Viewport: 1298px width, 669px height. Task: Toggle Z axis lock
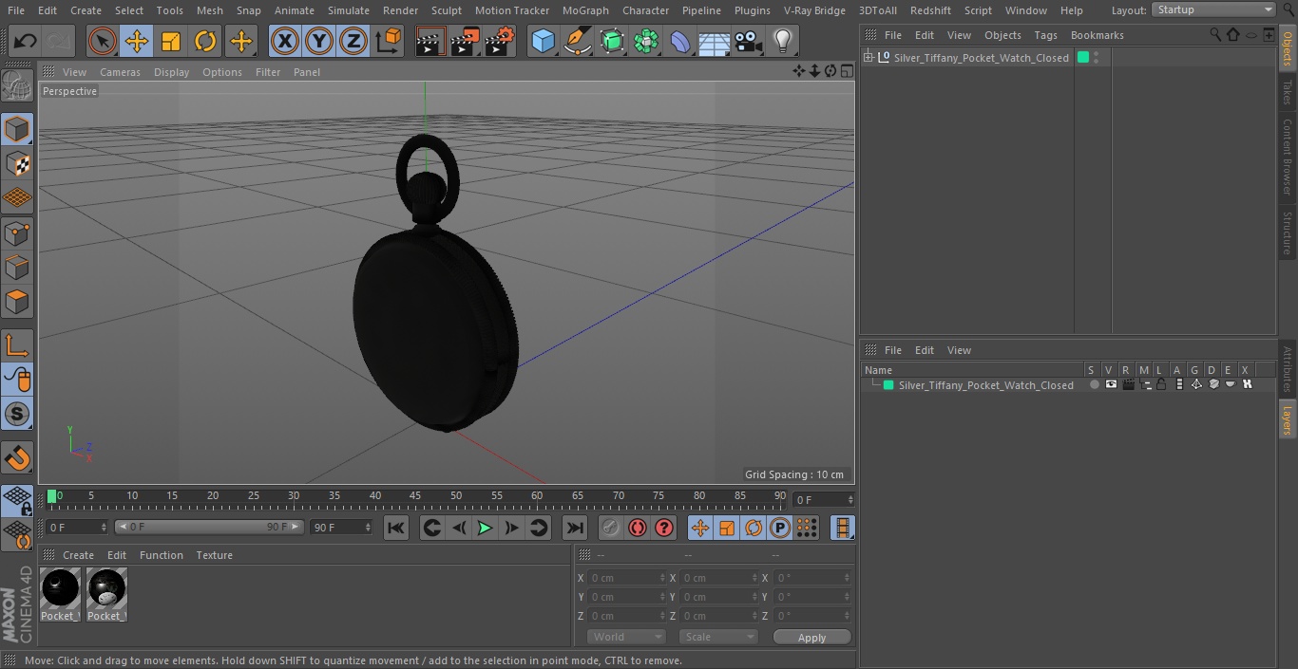click(x=353, y=41)
